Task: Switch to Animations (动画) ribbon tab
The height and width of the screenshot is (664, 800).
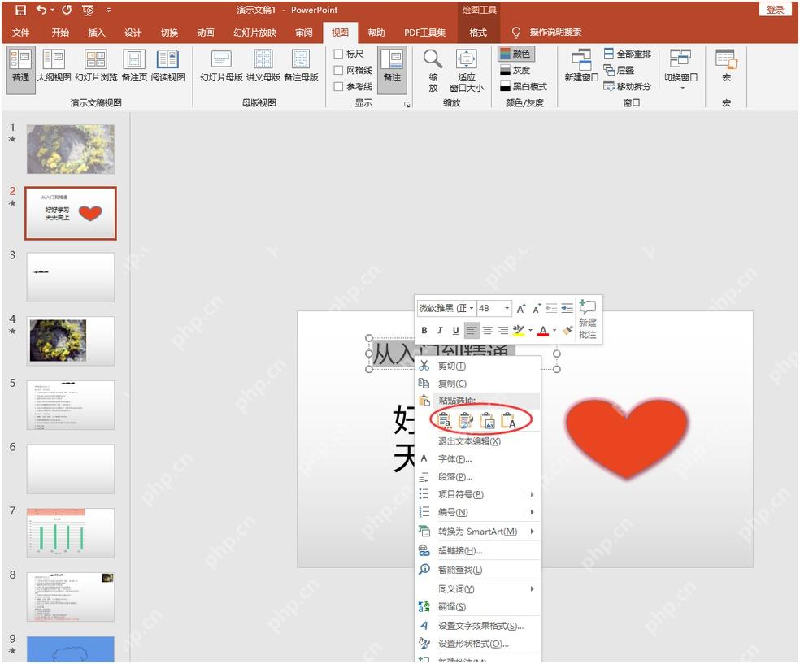Action: [206, 33]
